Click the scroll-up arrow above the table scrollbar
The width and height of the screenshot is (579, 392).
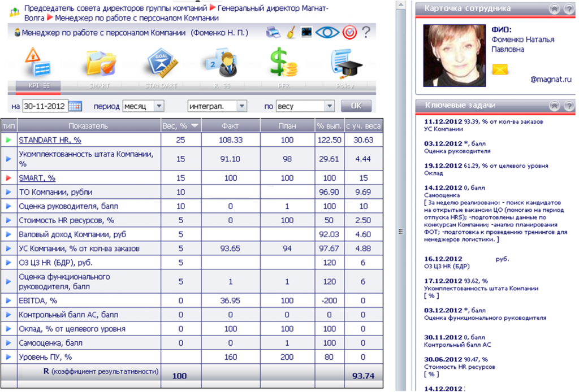click(401, 5)
